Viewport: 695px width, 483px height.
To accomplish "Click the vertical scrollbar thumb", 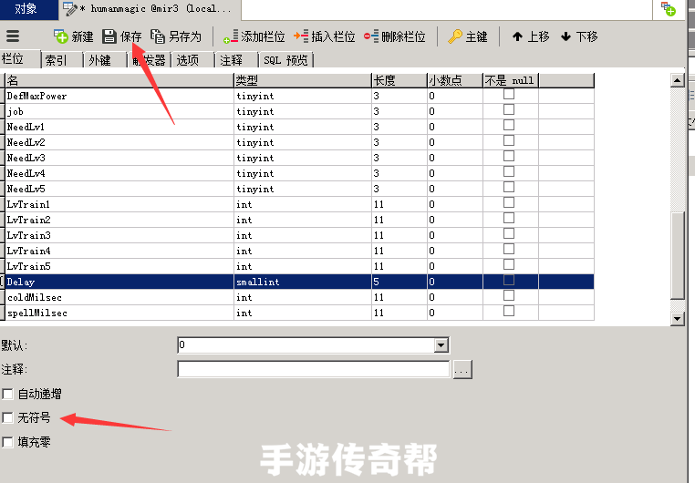I will pyautogui.click(x=678, y=256).
